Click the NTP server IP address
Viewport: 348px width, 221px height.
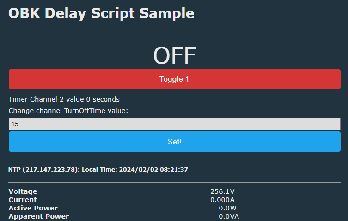pos(51,169)
